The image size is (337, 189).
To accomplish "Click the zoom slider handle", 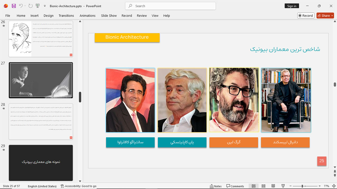I will point(302,186).
